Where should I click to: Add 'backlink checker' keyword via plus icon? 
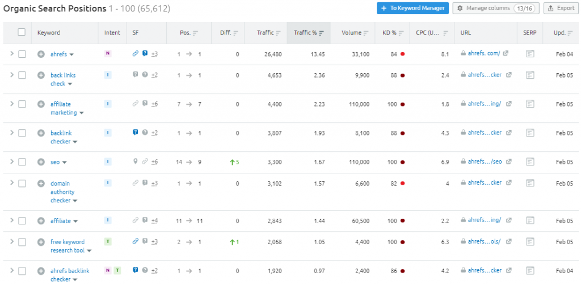[x=41, y=133]
